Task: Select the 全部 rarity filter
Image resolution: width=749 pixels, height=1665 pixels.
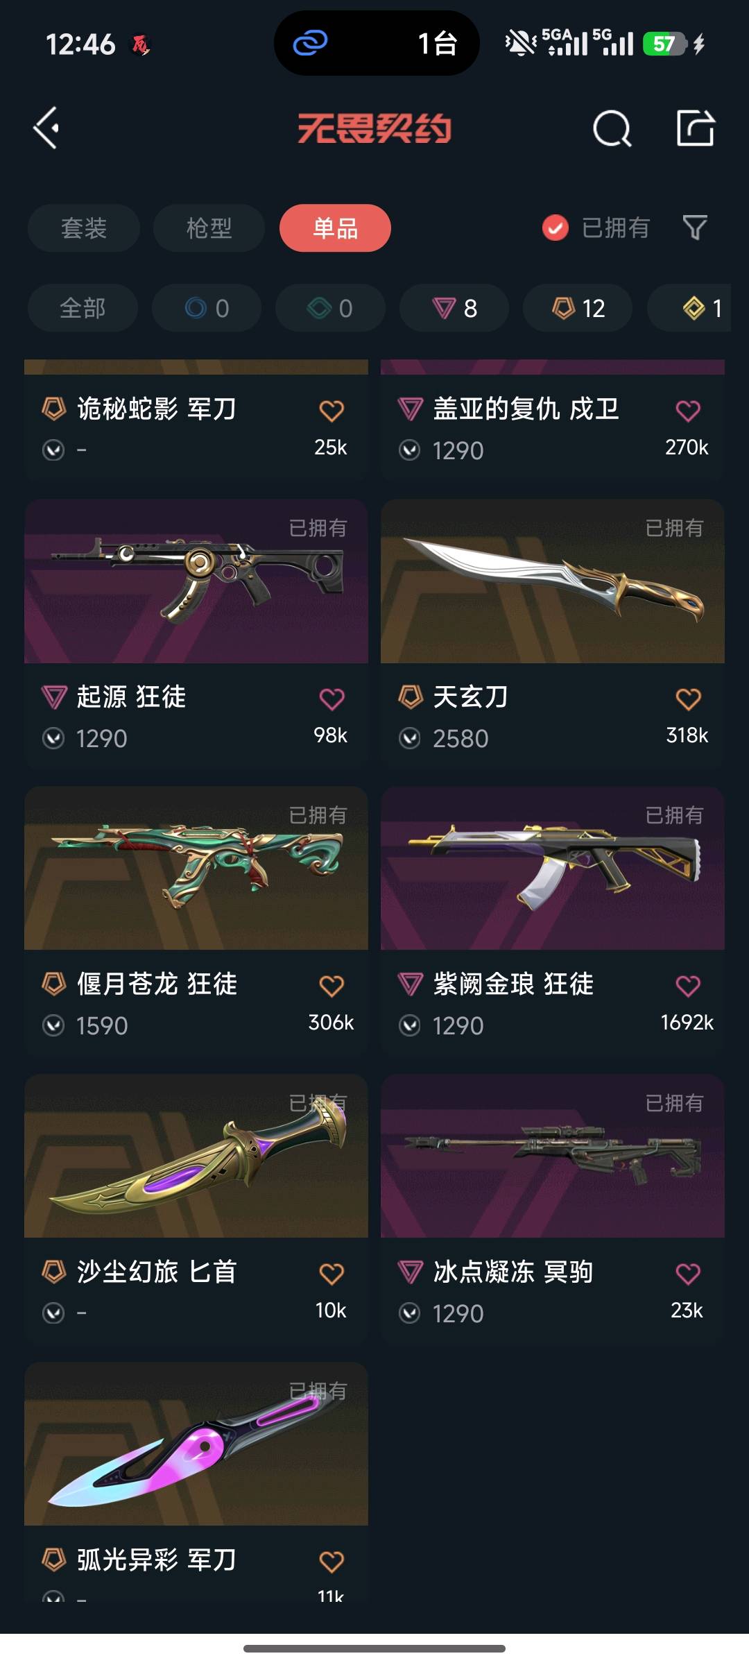Action: (x=83, y=308)
